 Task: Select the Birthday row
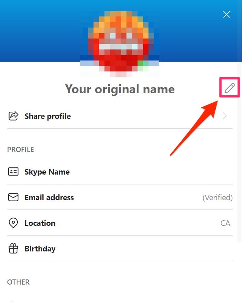point(40,249)
